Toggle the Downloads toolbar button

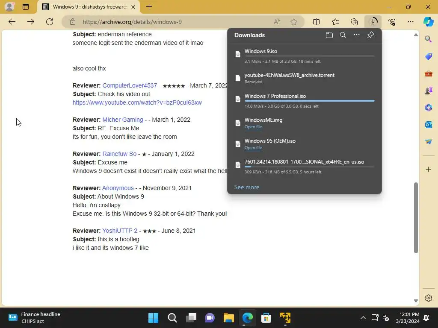(373, 22)
